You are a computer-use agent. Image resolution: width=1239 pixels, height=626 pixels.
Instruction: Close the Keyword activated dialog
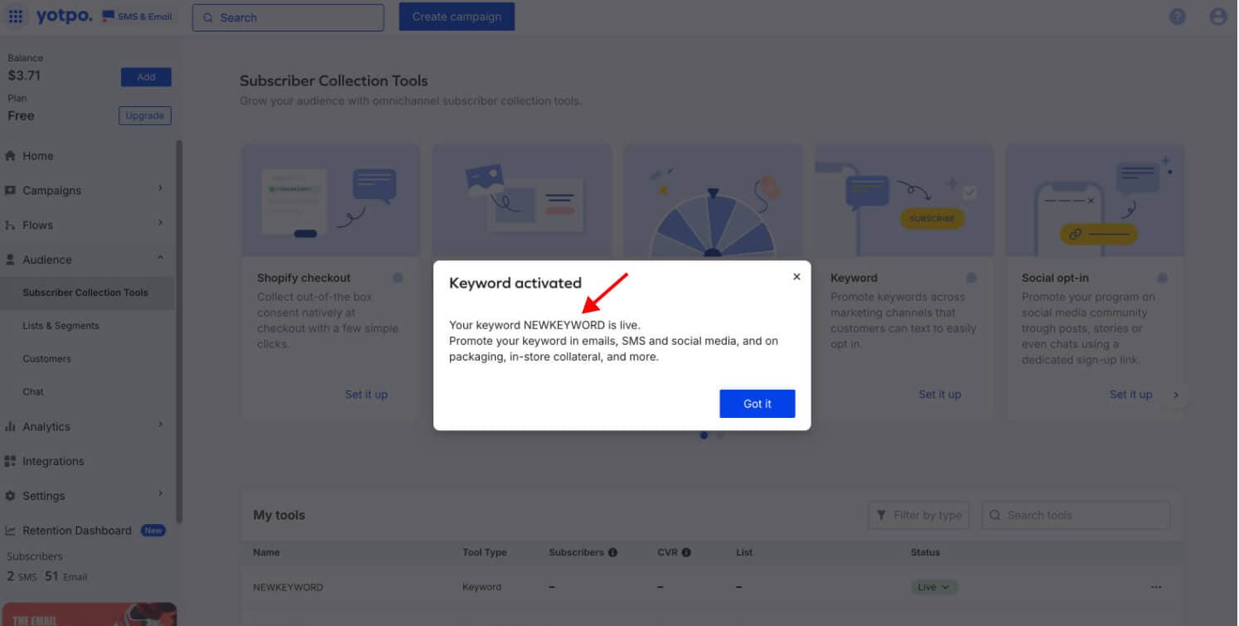pos(796,277)
